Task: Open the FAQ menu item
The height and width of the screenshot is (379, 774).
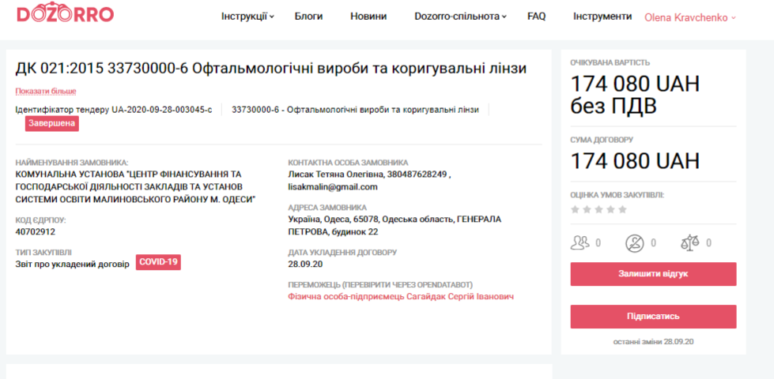Action: [x=536, y=17]
